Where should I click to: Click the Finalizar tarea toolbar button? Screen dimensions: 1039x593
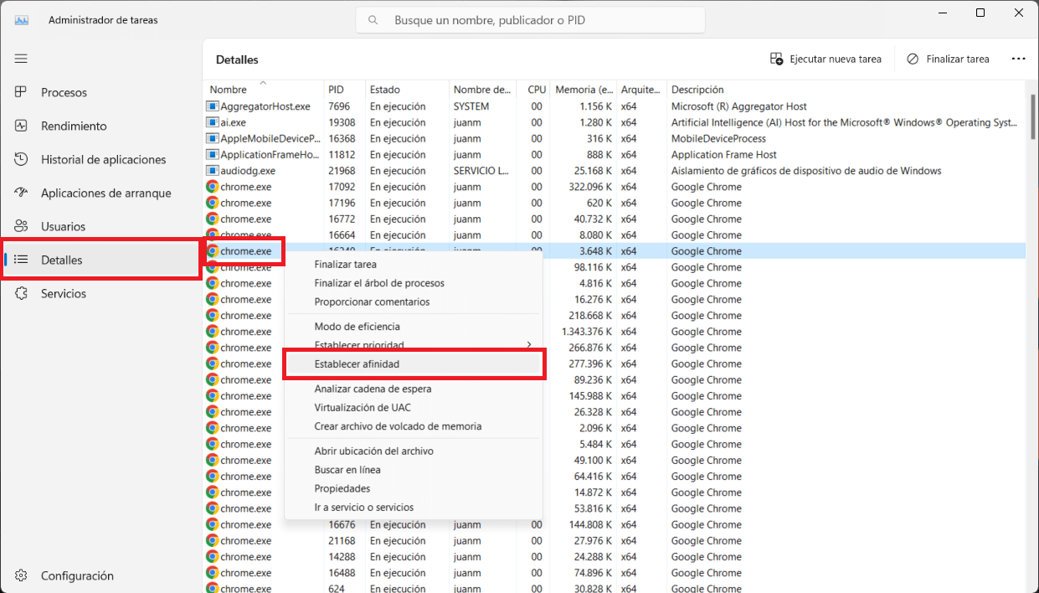(948, 59)
